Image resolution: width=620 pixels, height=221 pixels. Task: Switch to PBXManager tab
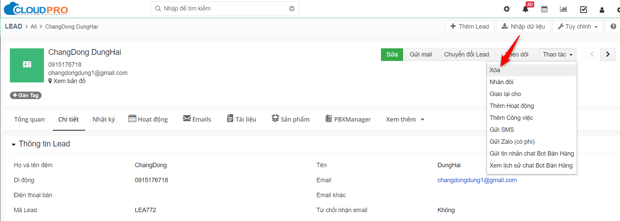pos(348,119)
